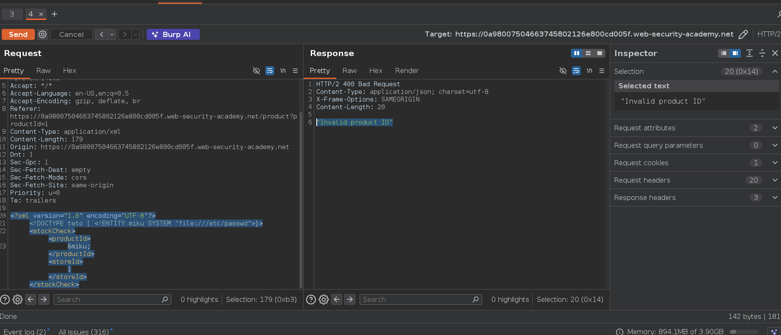Select the Response Hex tab
Image resolution: width=781 pixels, height=335 pixels.
(376, 70)
